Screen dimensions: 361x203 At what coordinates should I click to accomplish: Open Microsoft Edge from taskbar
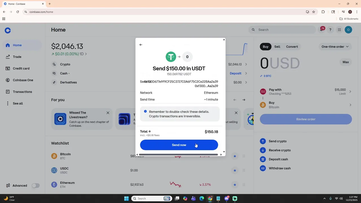tap(202, 198)
